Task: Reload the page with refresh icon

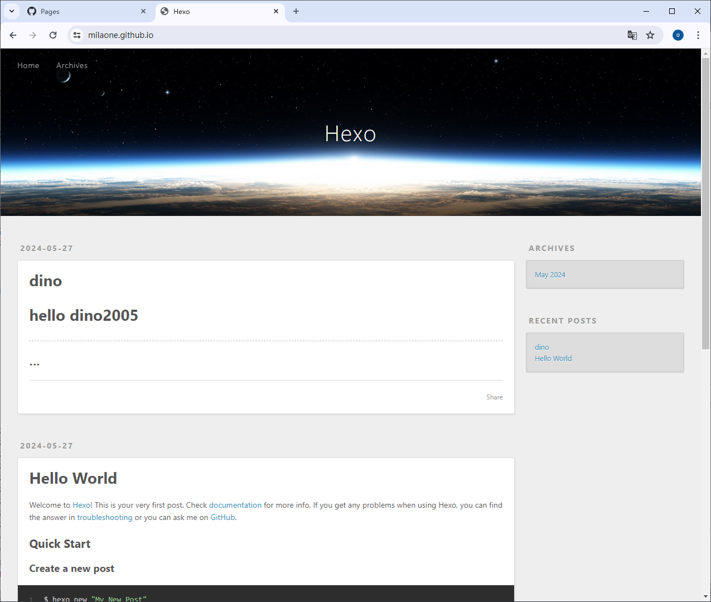Action: [53, 35]
